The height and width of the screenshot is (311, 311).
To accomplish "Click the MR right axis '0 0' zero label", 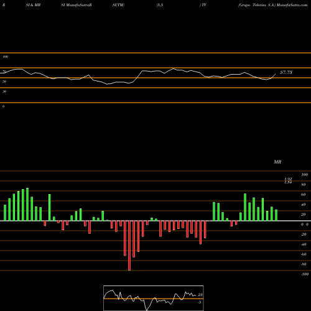I will 305,225.
